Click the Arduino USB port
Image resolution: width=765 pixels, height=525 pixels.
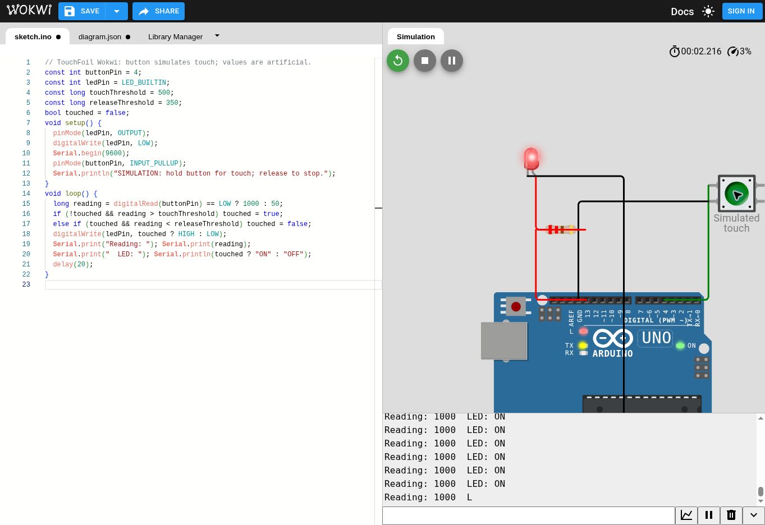point(504,340)
